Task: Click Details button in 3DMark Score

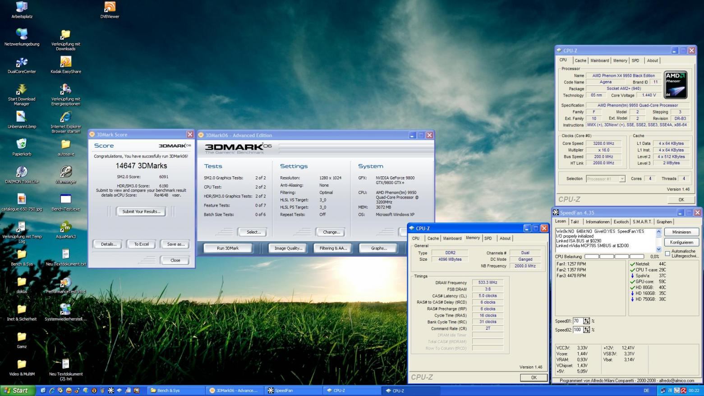Action: [109, 244]
